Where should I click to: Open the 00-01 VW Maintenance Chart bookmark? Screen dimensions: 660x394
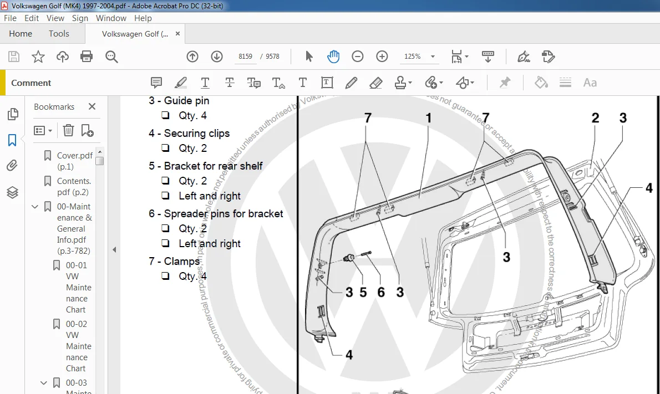(x=78, y=288)
